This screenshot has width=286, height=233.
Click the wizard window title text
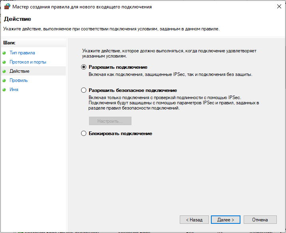pyautogui.click(x=82, y=7)
